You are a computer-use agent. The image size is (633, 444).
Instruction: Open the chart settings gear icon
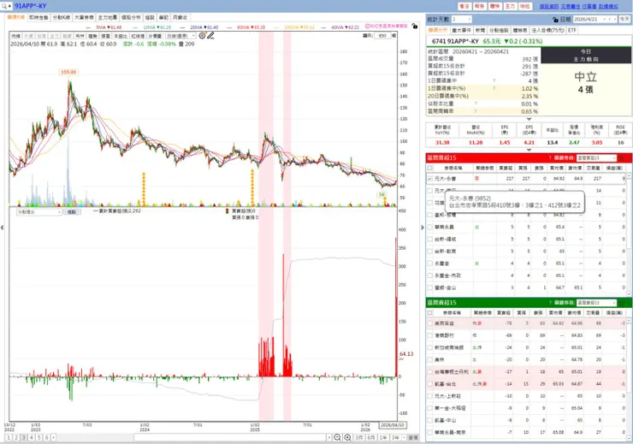coord(202,36)
